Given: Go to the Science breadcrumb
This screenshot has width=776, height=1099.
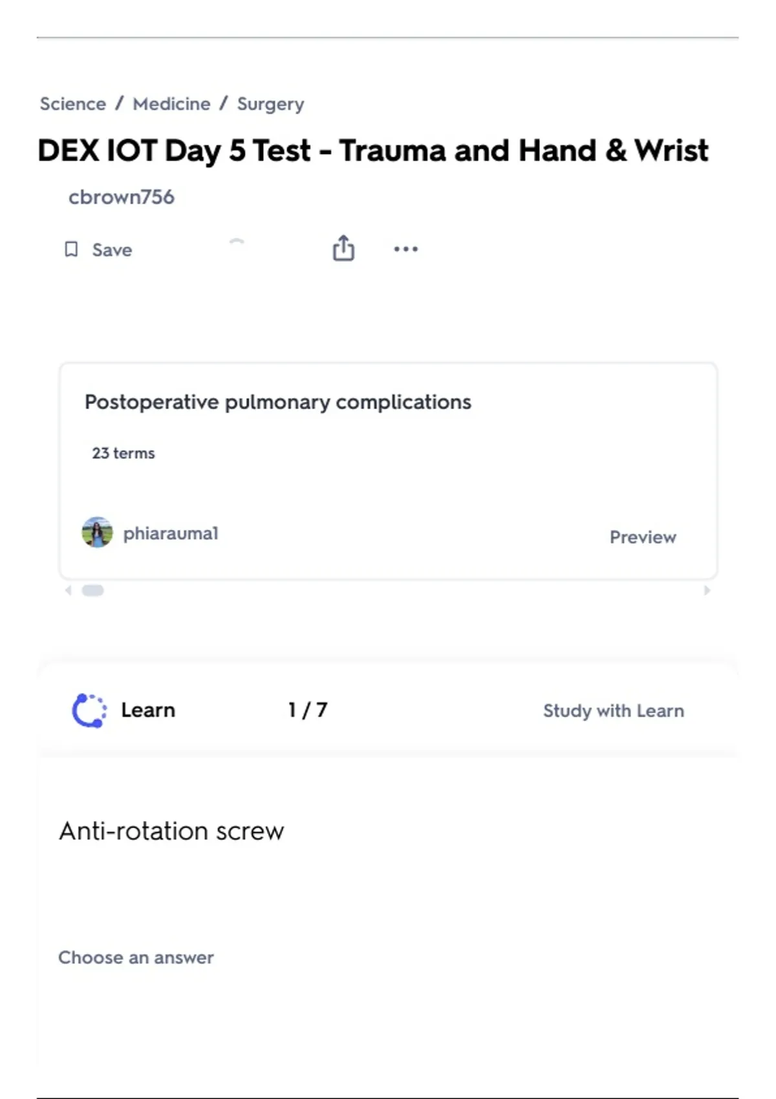Looking at the screenshot, I should tap(73, 104).
